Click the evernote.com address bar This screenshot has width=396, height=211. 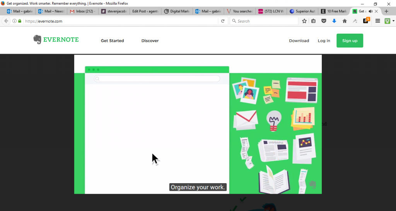click(x=121, y=21)
